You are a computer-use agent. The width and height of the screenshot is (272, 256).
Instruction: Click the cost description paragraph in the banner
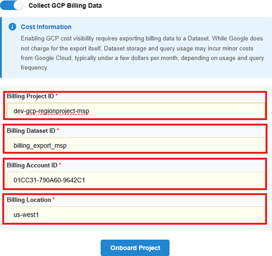tap(142, 53)
